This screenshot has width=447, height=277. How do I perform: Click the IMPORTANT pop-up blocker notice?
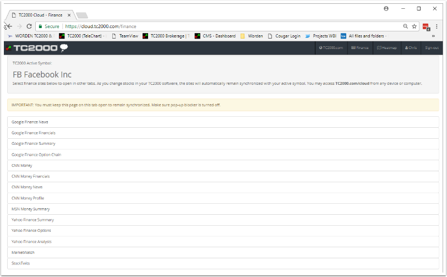(223, 105)
